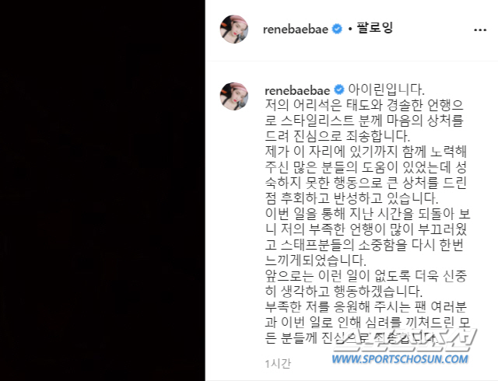498x381 pixels.
Task: Open renebaebae profile from the header username
Action: (x=296, y=30)
